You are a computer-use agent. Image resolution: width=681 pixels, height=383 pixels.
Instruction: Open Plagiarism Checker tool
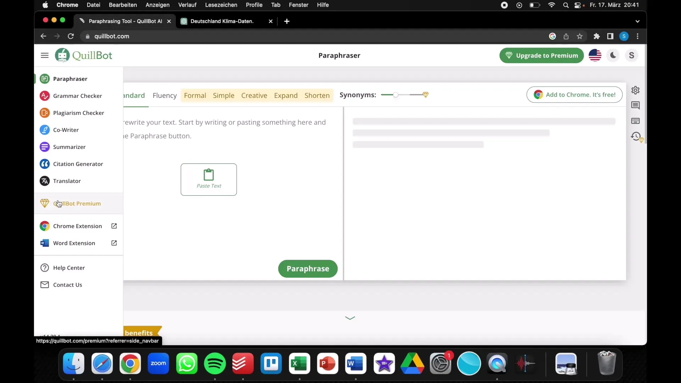[79, 113]
